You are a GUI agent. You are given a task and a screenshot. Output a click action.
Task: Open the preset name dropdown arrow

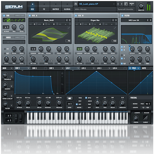pos(114,4)
